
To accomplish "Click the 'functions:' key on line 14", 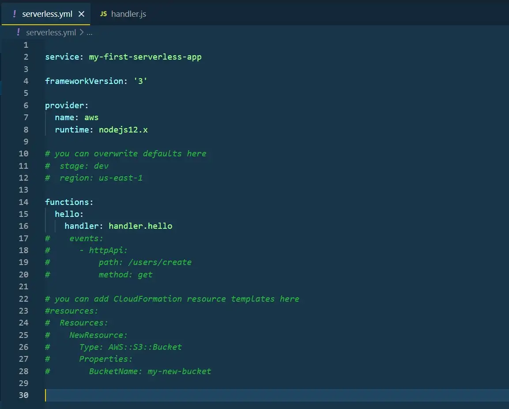I will point(69,202).
